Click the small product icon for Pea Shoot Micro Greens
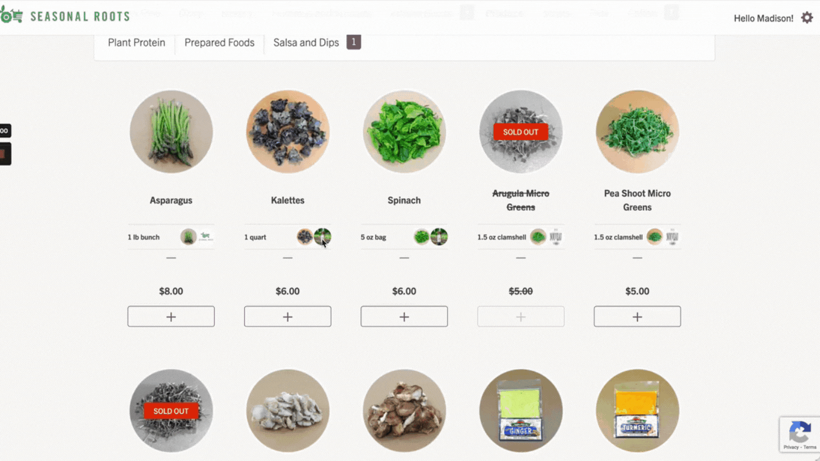 pyautogui.click(x=654, y=237)
